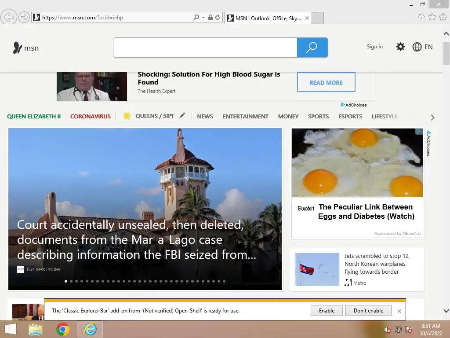Open the NEWS section
450x338 pixels.
[205, 116]
